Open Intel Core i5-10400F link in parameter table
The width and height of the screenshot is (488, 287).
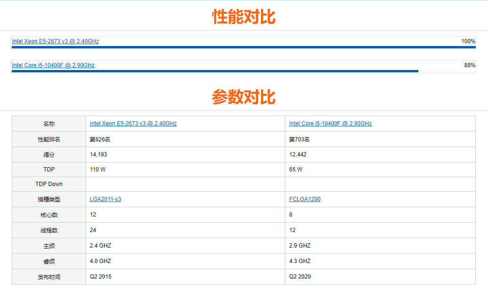330,124
